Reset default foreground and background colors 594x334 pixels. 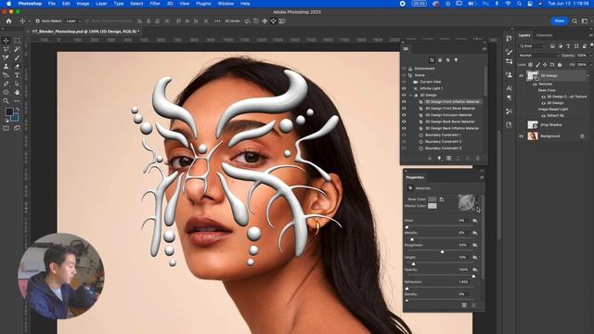pos(6,121)
